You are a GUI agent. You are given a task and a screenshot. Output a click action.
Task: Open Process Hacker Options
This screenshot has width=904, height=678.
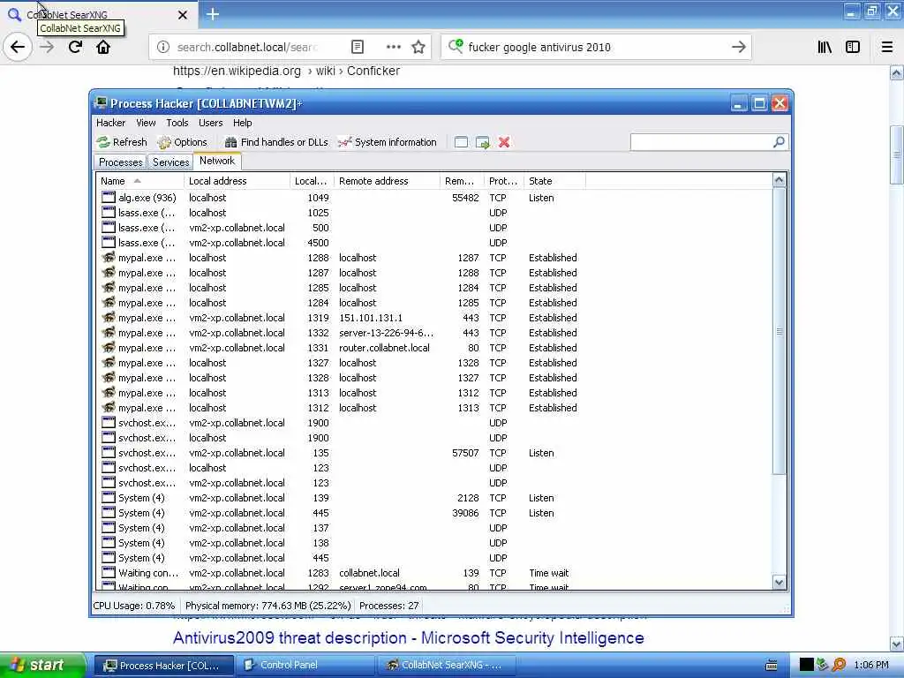coord(182,142)
